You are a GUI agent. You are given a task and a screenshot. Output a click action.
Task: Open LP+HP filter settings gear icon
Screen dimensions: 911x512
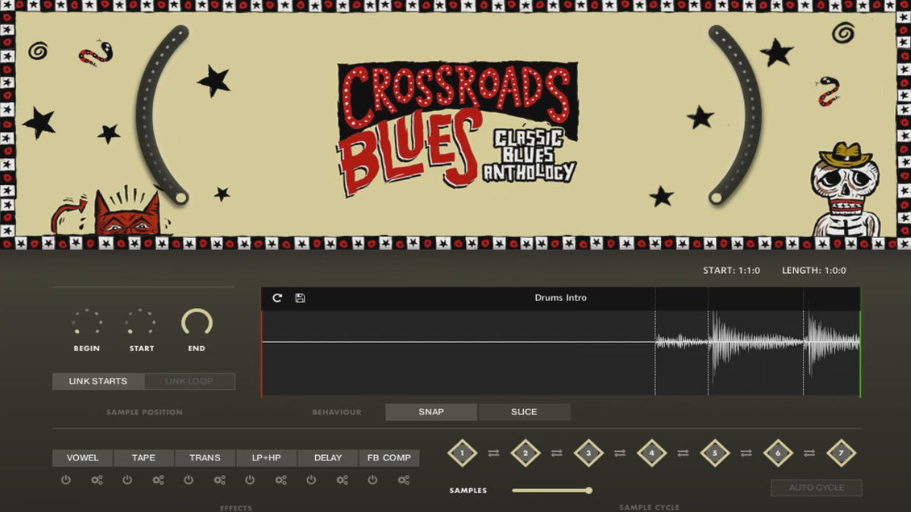pos(281,480)
